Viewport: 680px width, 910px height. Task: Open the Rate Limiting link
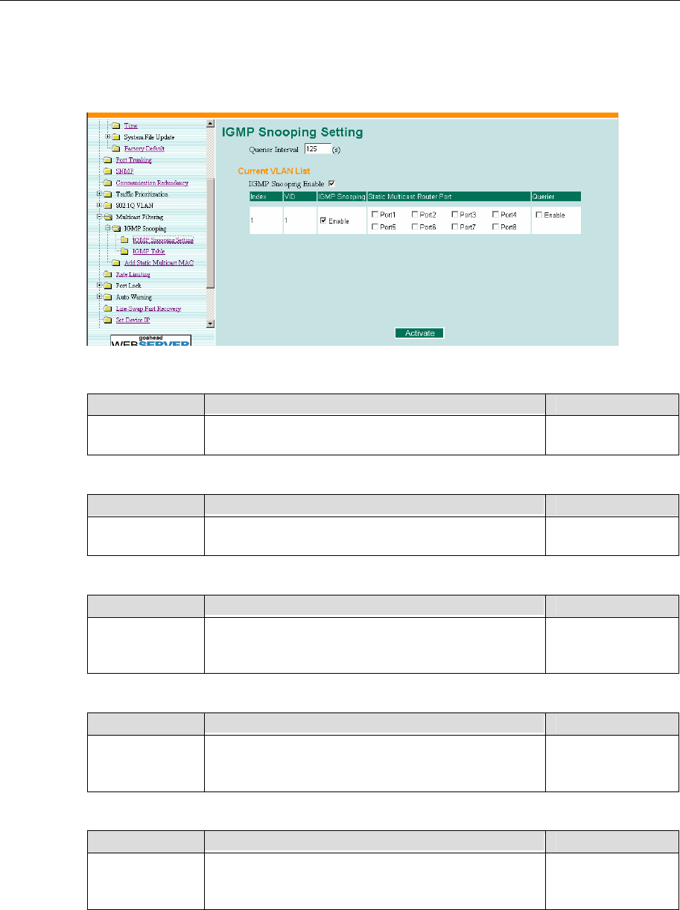[133, 274]
